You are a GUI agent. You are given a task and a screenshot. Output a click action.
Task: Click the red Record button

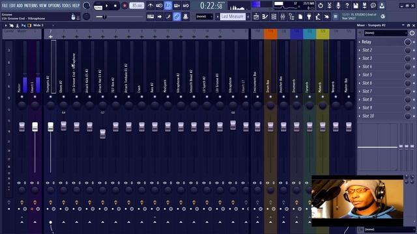pyautogui.click(x=124, y=6)
